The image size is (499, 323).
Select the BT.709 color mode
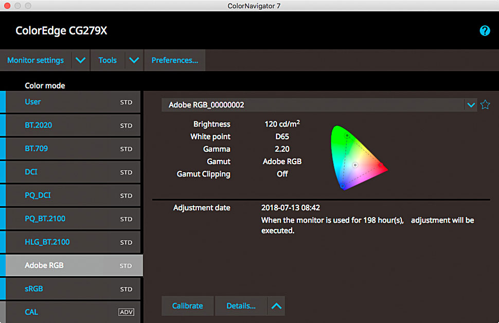(x=70, y=149)
